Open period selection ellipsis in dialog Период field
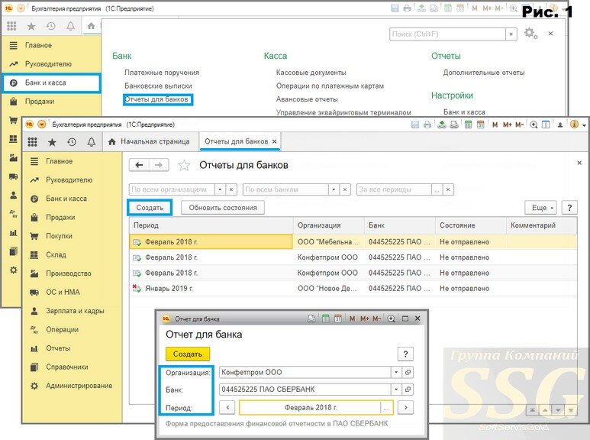Image resolution: width=590 pixels, height=440 pixels. 386,408
